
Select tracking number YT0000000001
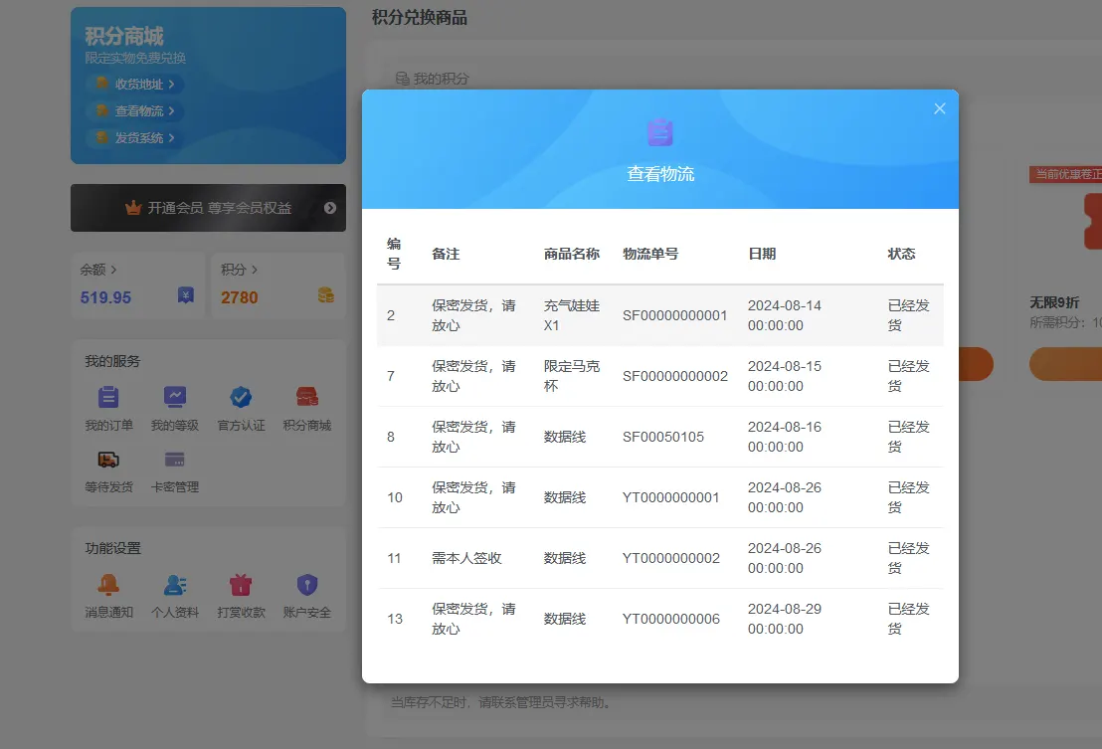click(x=671, y=497)
